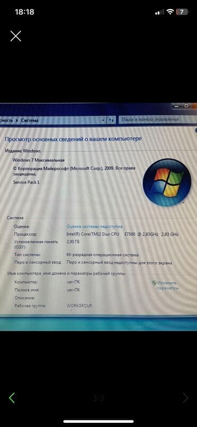
Task: Select the Windows 7 Максимальная text
Action: (39, 160)
